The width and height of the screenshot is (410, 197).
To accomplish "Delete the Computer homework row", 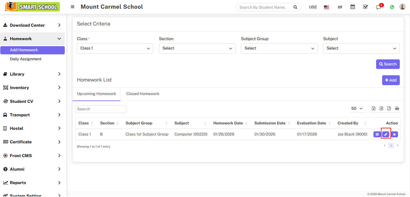I will pos(394,134).
